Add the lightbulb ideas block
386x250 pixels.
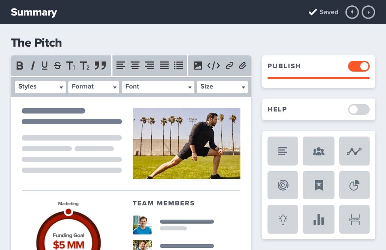282,219
